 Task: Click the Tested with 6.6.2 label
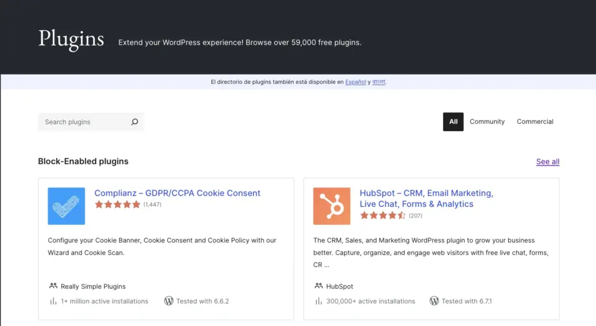pyautogui.click(x=203, y=302)
